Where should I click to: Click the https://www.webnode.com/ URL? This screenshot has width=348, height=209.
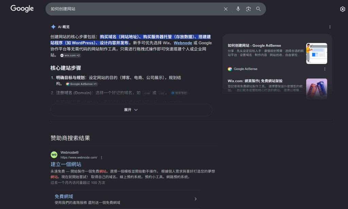pos(79,158)
